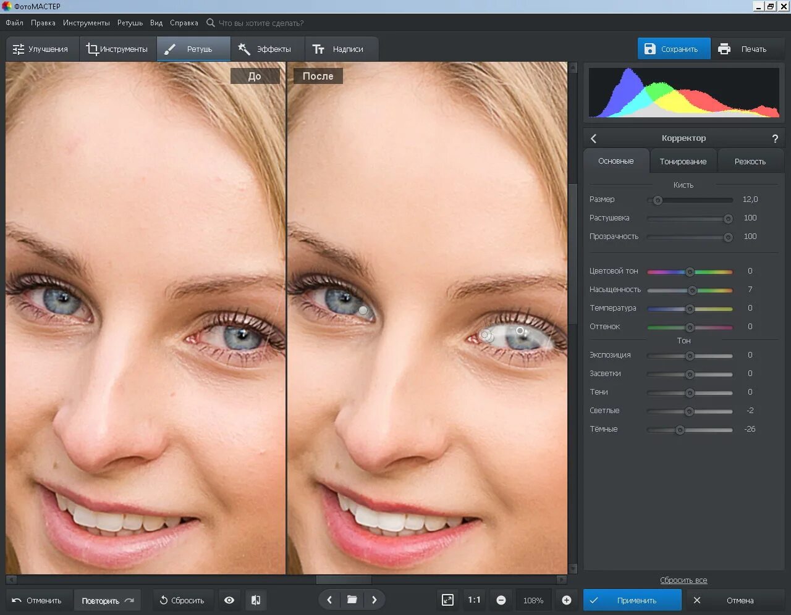Click the horizontal scrollbar thumb
This screenshot has width=791, height=615.
[344, 580]
